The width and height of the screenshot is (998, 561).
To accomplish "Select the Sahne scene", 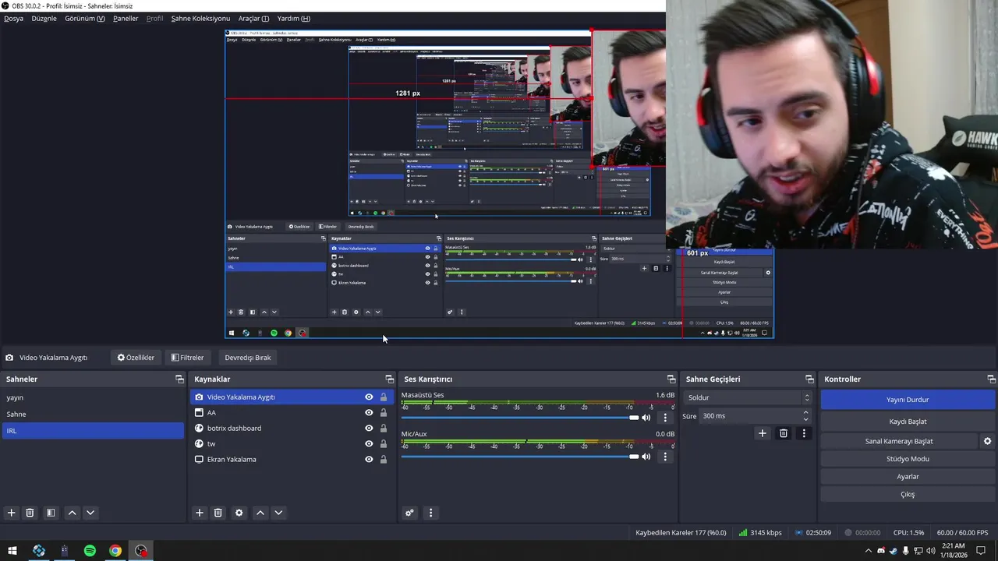I will pos(93,415).
